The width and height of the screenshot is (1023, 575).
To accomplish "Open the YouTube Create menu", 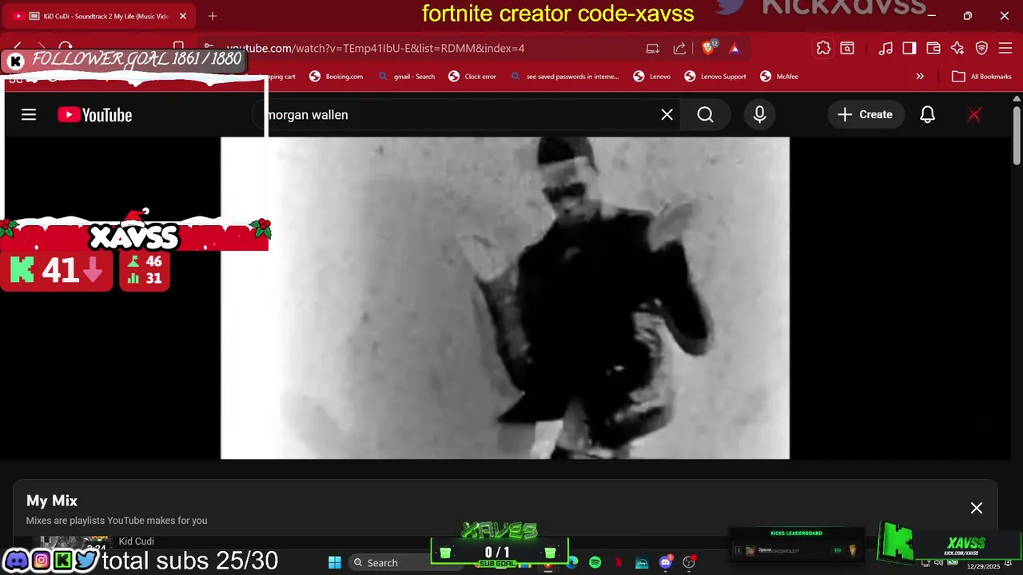I will point(866,115).
